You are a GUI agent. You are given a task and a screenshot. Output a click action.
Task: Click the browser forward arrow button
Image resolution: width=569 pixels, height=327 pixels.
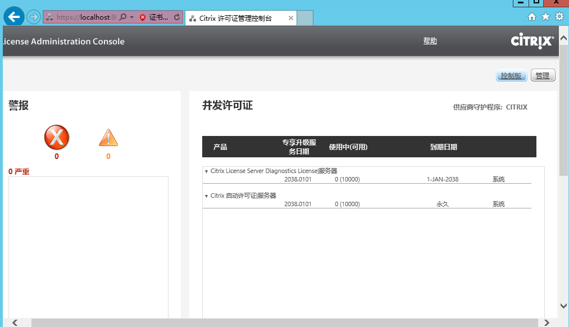tap(33, 17)
